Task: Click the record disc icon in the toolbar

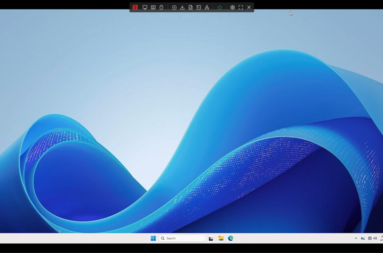Action: (174, 7)
